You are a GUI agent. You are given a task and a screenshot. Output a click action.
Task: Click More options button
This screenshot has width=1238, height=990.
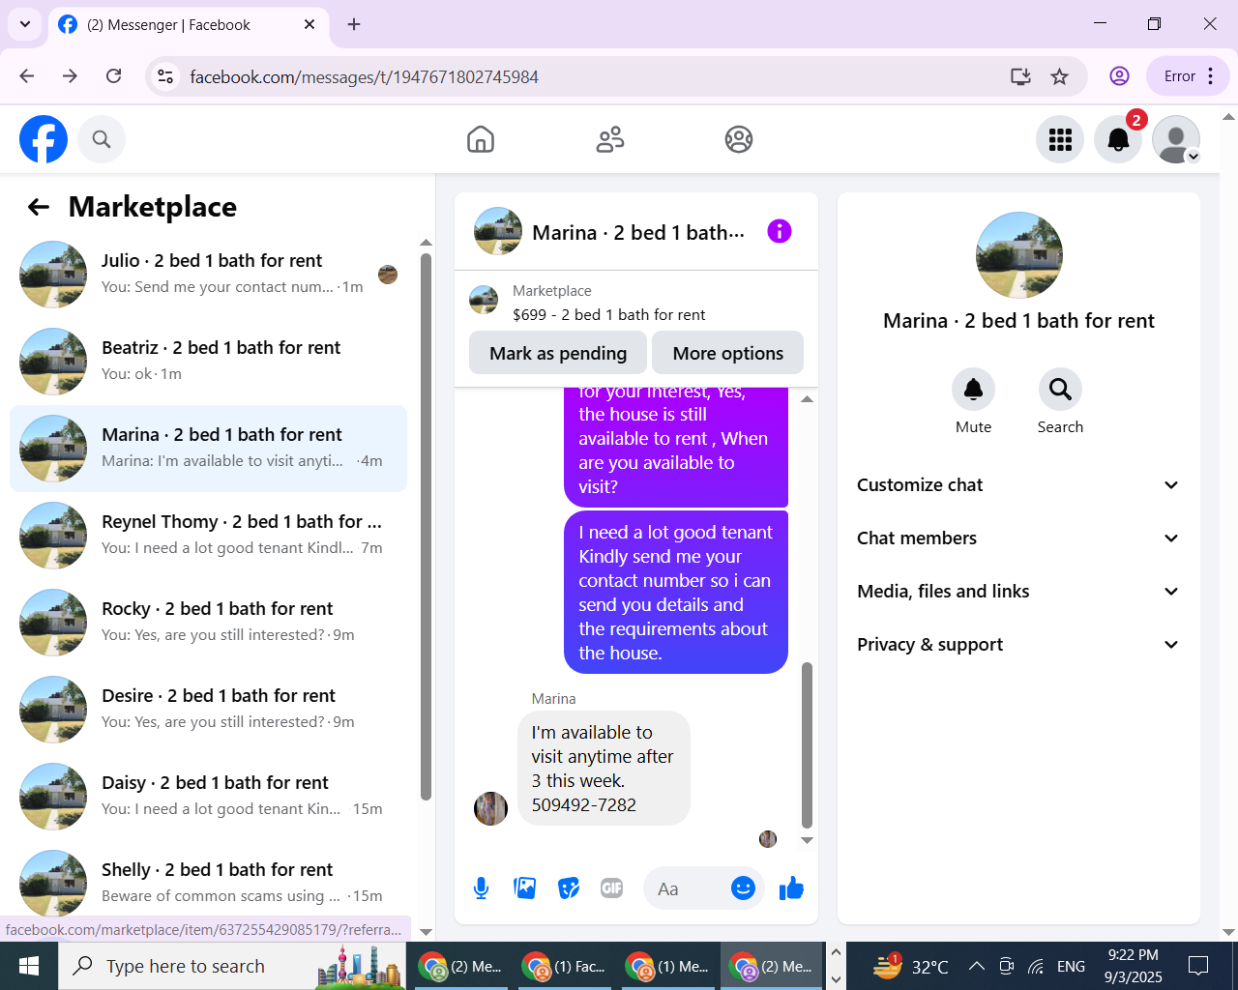[x=728, y=353]
